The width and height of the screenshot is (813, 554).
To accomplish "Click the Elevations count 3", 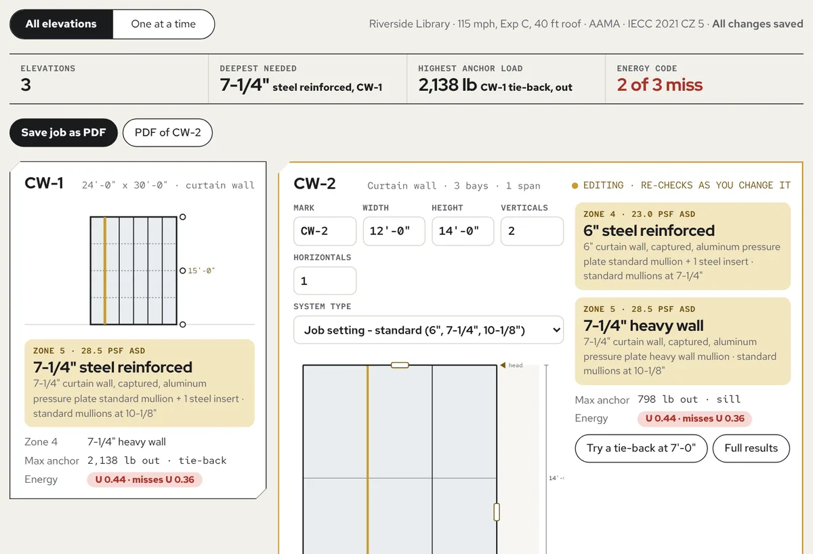I will pyautogui.click(x=26, y=85).
